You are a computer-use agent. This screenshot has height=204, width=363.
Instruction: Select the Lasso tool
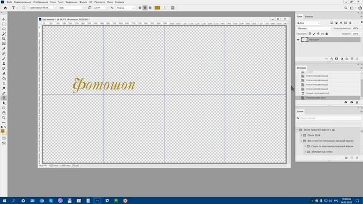point(4,29)
